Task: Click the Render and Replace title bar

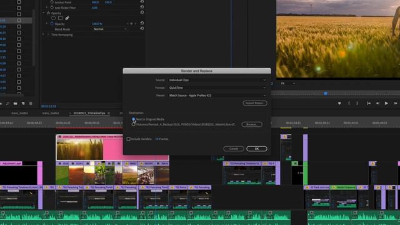Action: point(197,71)
